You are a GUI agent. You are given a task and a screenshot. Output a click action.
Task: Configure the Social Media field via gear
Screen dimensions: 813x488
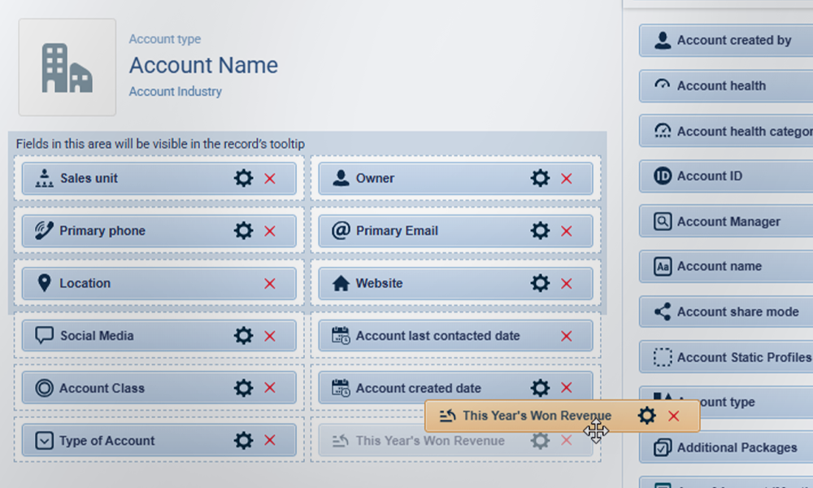[243, 336]
